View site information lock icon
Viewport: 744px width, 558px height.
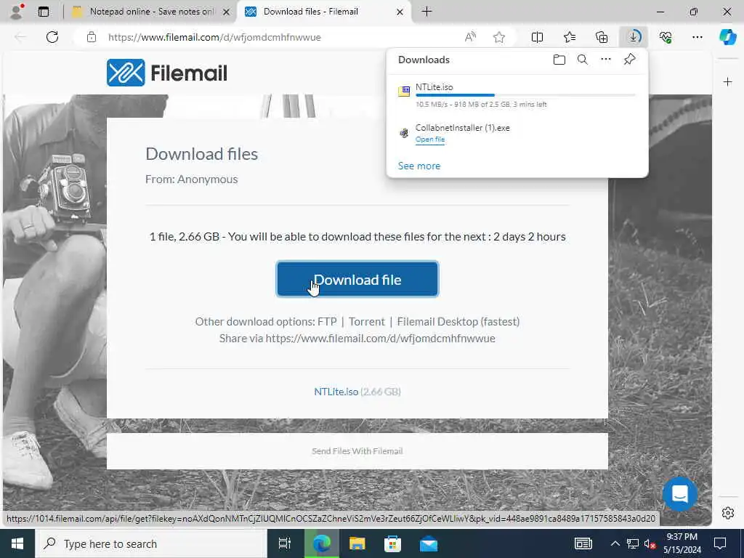click(x=92, y=37)
